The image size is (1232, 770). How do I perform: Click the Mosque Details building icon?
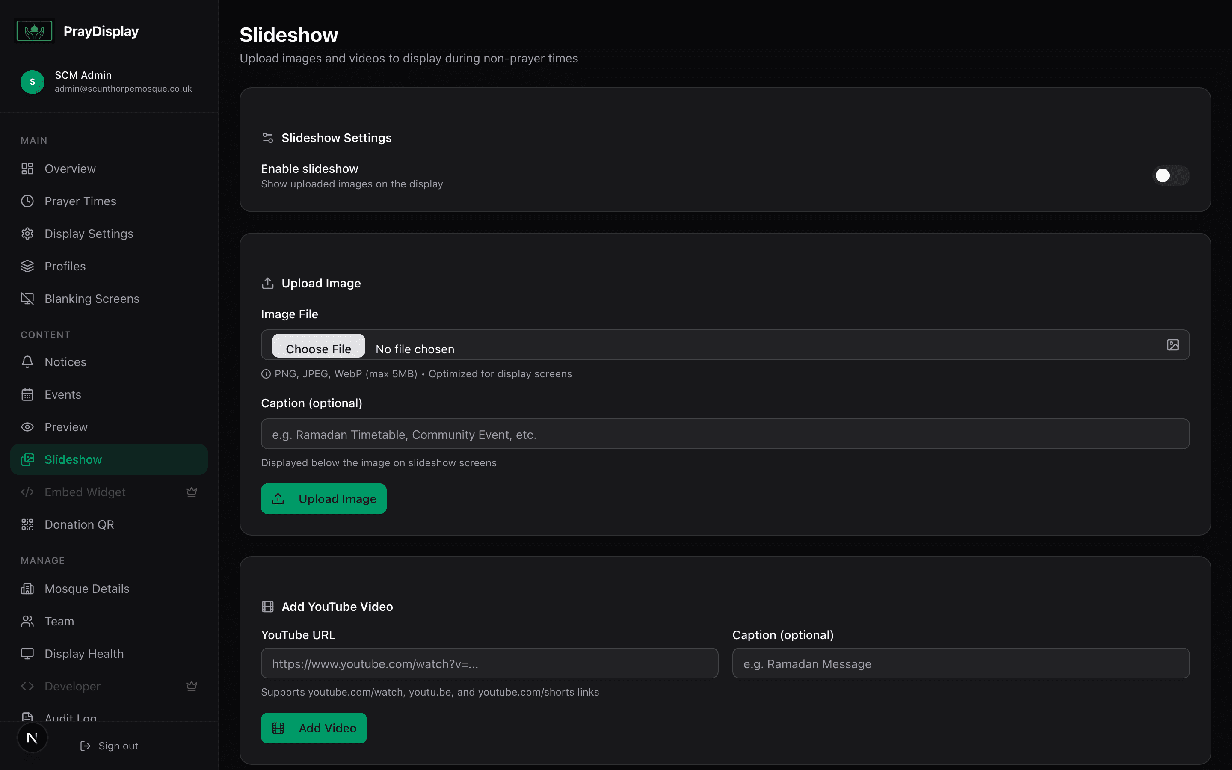(x=27, y=588)
